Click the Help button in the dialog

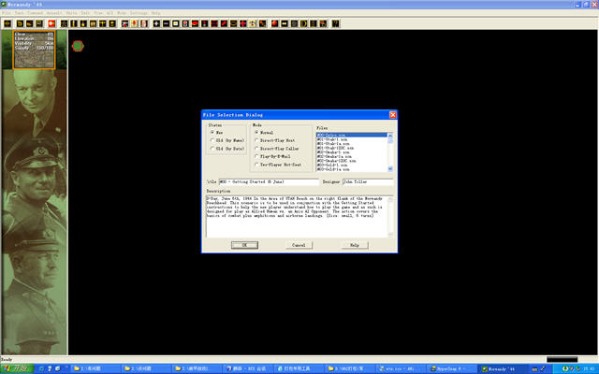pyautogui.click(x=355, y=245)
